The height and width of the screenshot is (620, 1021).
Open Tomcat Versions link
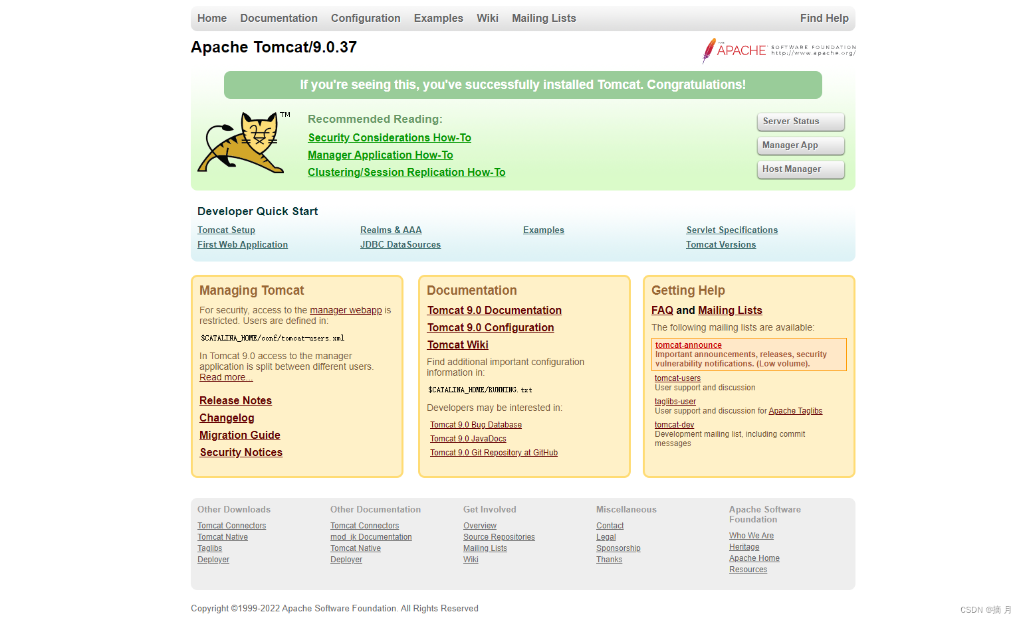point(721,244)
